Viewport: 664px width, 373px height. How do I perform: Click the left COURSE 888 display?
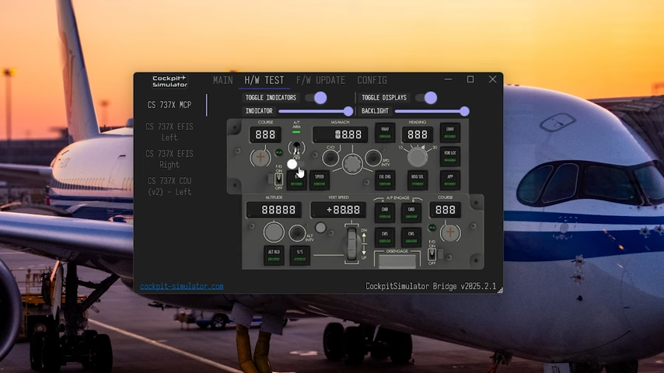click(x=265, y=134)
